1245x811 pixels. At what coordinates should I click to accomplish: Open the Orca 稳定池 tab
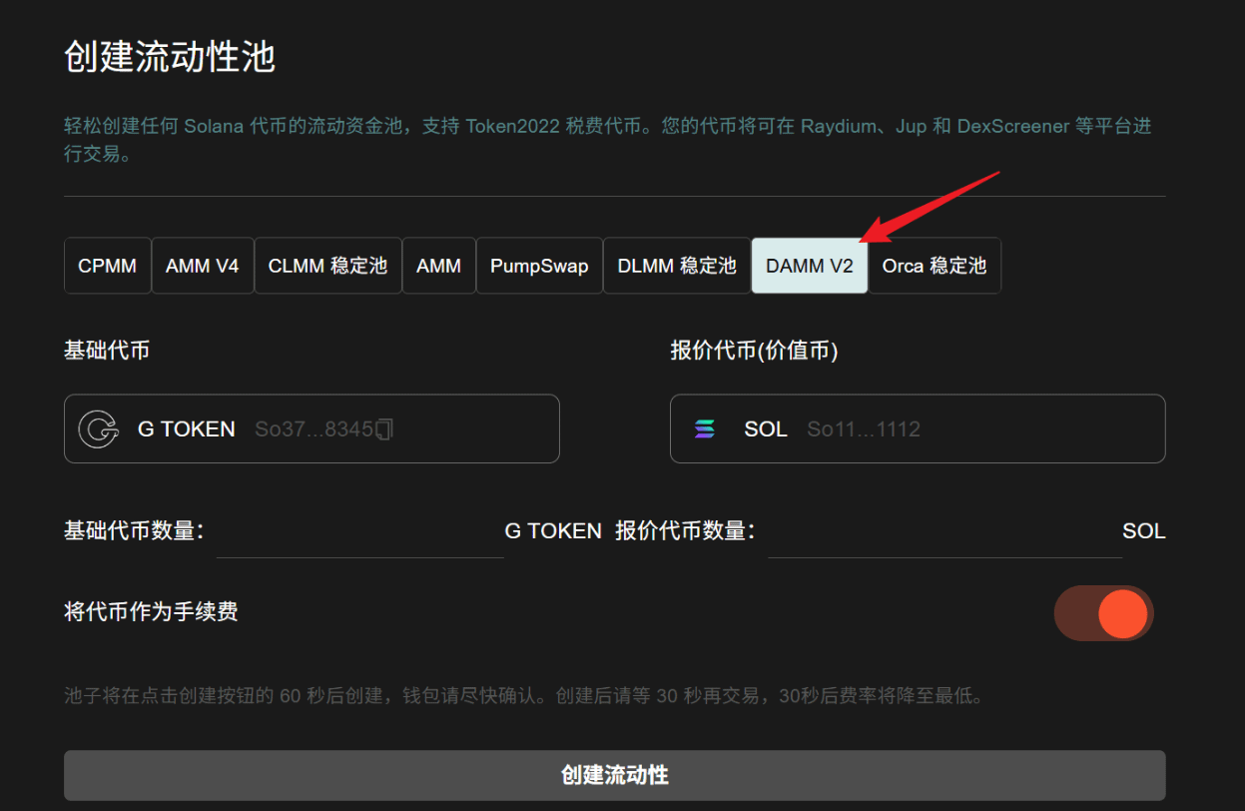pyautogui.click(x=934, y=266)
